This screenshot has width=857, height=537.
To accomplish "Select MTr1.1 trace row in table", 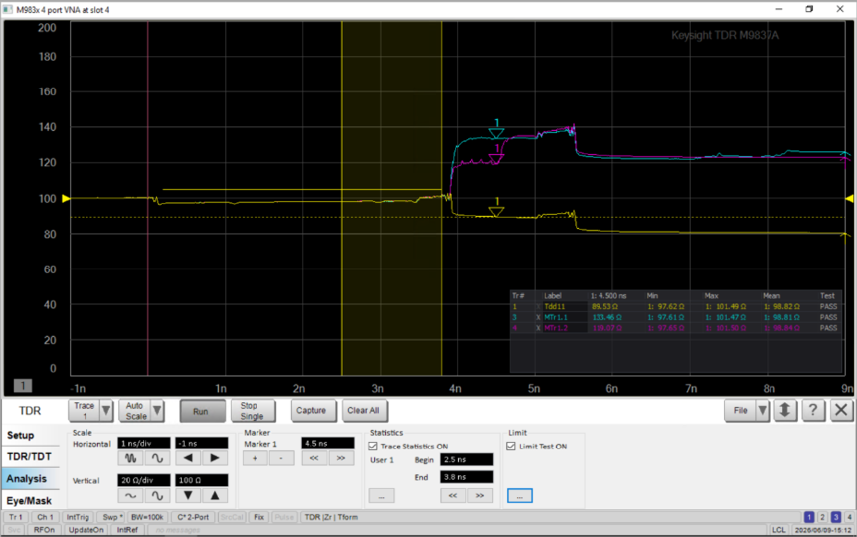I will point(675,317).
